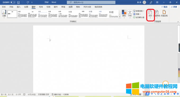
Task: Select the first document style thumbnail
Action: [x=12, y=14]
